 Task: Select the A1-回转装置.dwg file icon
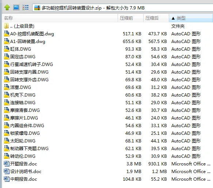point(7,41)
